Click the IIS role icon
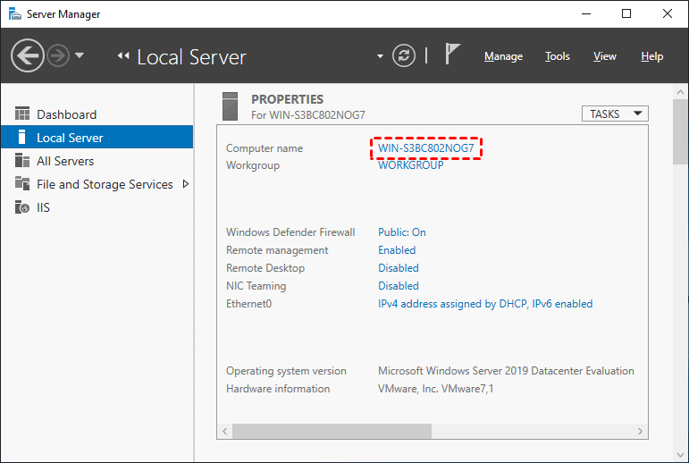Image resolution: width=689 pixels, height=463 pixels. pyautogui.click(x=22, y=207)
